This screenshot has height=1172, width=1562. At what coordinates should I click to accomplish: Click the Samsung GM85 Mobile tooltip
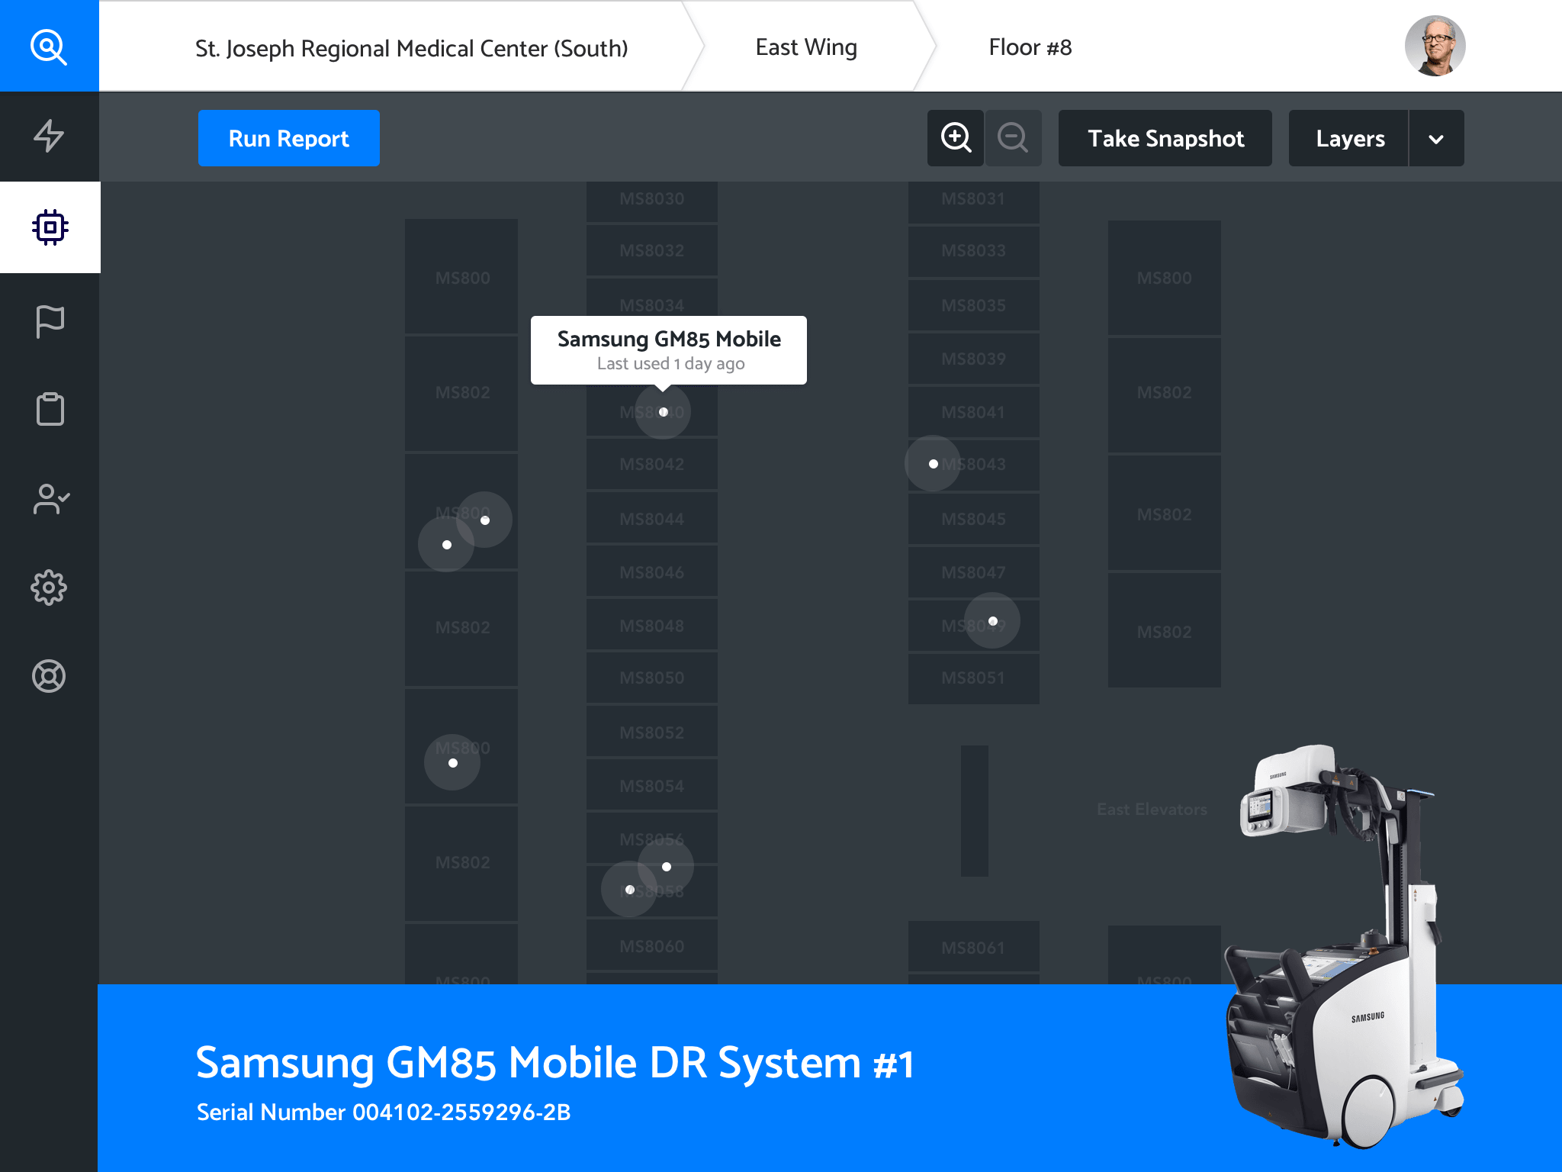668,349
